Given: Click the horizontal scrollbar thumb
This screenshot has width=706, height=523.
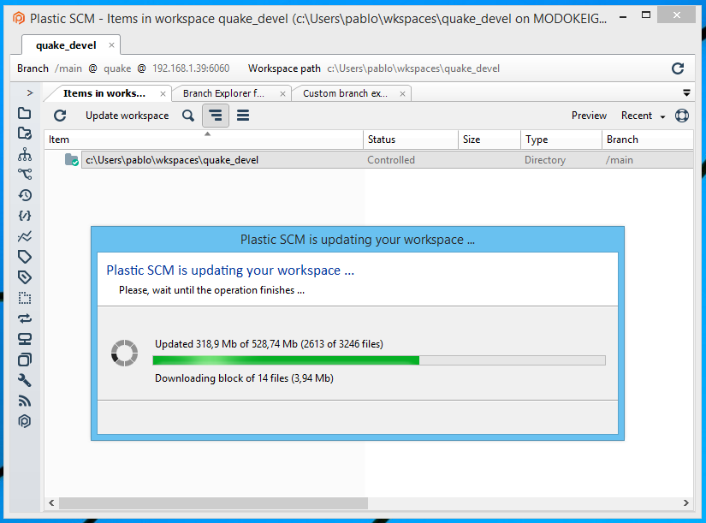Looking at the screenshot, I should [x=213, y=503].
